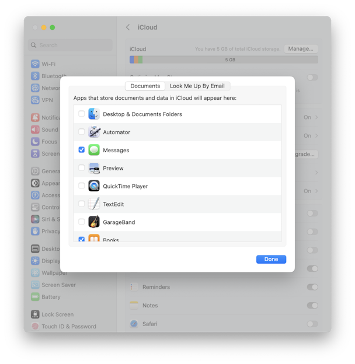This screenshot has width=355, height=364.
Task: Click the Notifications bell icon in the sidebar
Action: pos(35,117)
